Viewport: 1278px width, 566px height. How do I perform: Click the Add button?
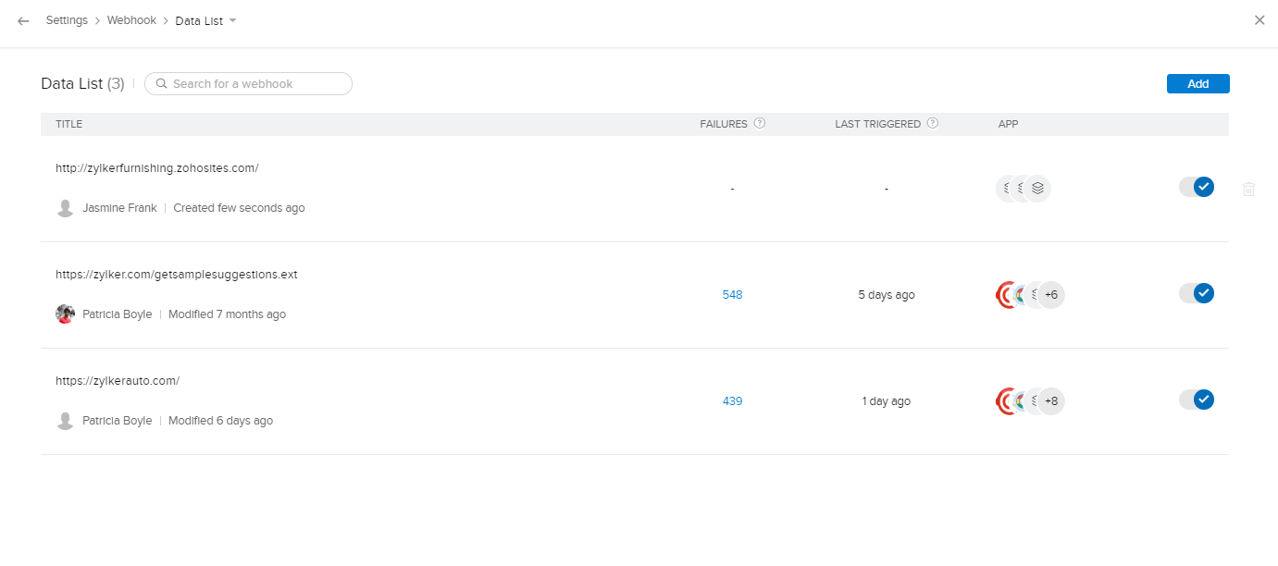[1197, 83]
